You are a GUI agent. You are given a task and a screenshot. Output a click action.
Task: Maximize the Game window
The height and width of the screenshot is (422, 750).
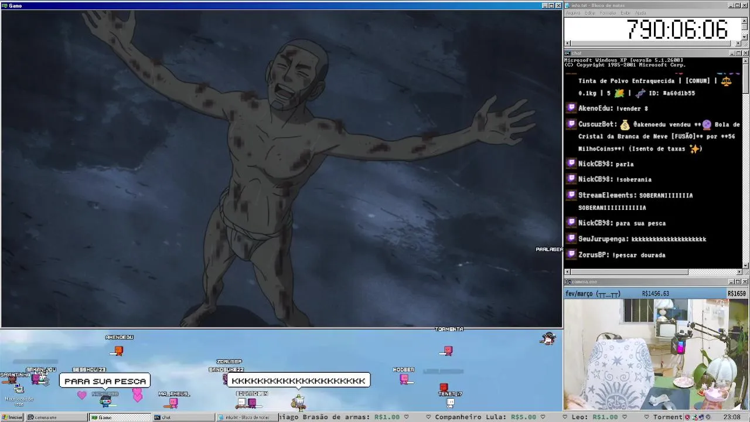(x=551, y=5)
